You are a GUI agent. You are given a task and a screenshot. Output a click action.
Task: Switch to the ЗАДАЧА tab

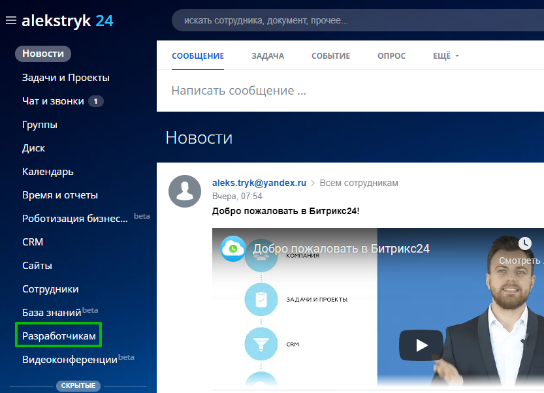268,56
